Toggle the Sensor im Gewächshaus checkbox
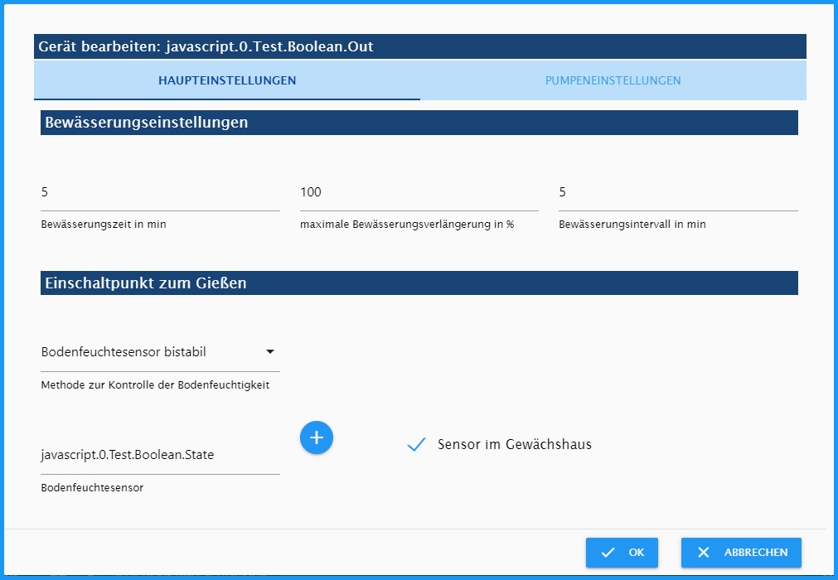The height and width of the screenshot is (580, 838). pyautogui.click(x=416, y=444)
